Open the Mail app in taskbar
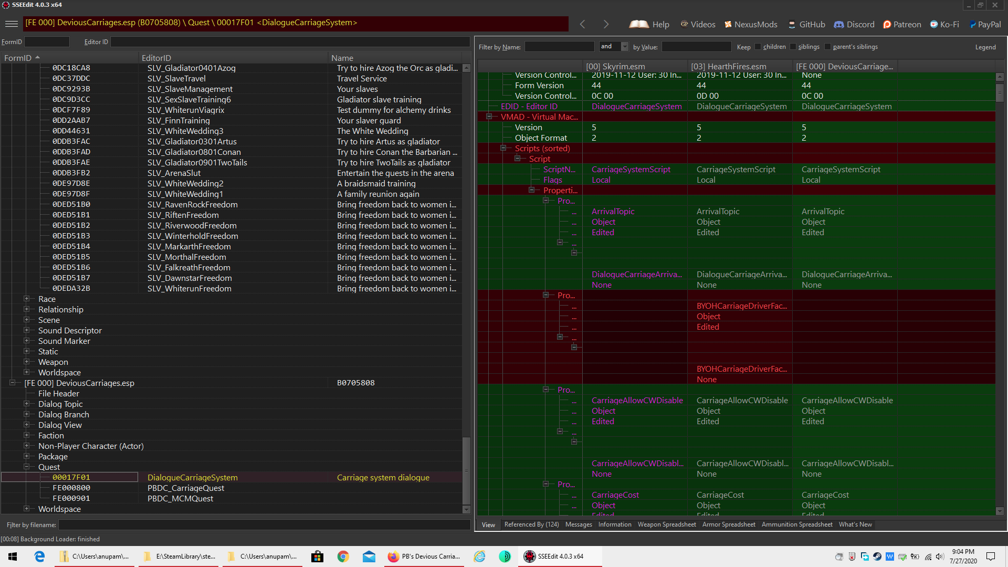 (369, 556)
